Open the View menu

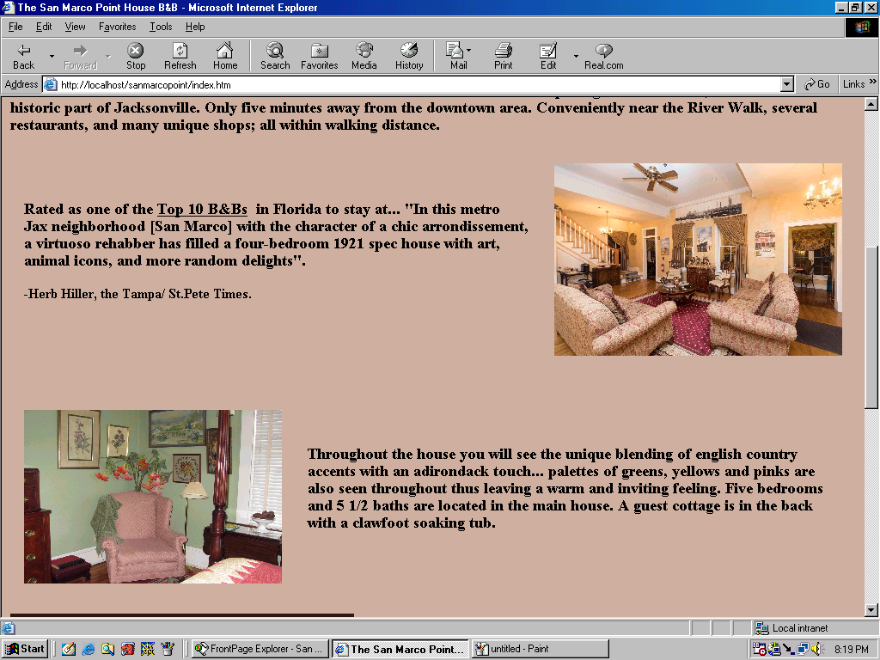[76, 27]
